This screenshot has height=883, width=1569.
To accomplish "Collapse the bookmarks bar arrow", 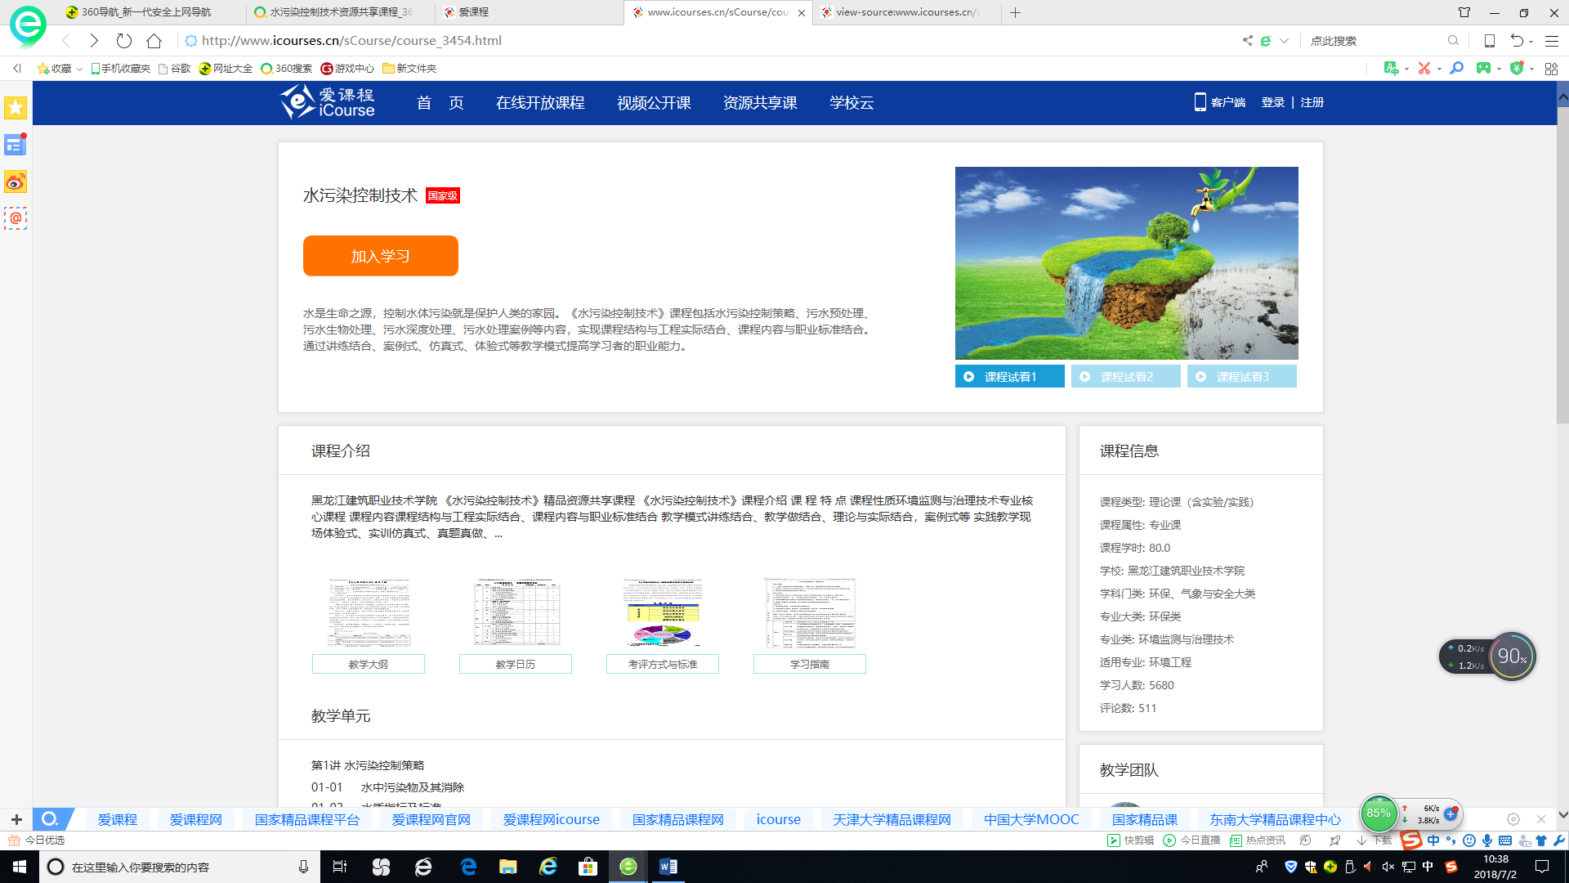I will [x=17, y=68].
